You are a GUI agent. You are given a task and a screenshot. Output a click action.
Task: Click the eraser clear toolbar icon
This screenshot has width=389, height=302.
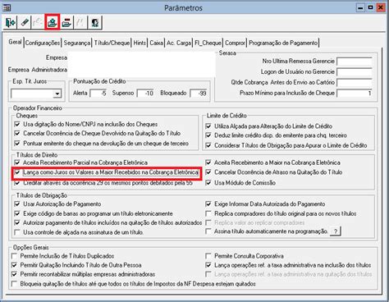pyautogui.click(x=25, y=22)
